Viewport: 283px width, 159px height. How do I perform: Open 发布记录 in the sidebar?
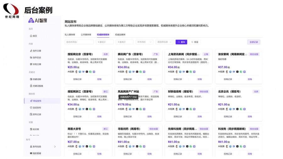click(x=37, y=114)
